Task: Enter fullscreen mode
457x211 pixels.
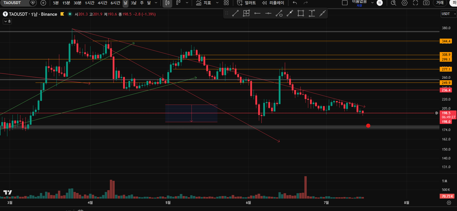Action: 415,3
